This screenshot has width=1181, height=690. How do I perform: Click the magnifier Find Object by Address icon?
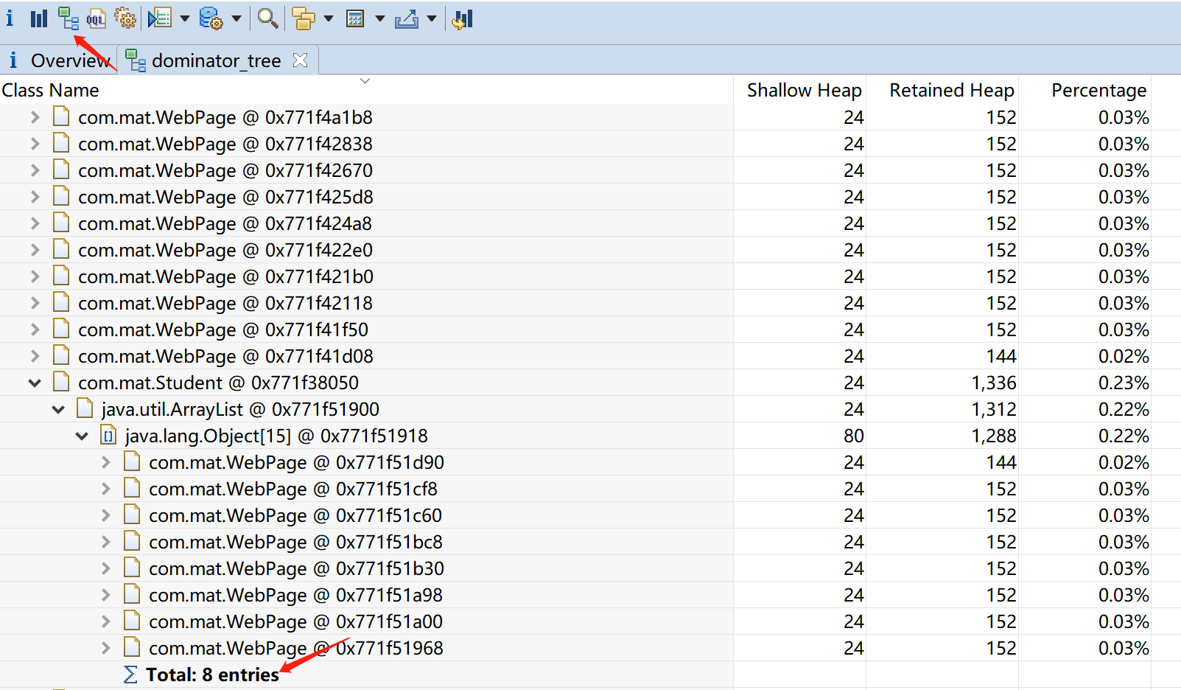267,18
